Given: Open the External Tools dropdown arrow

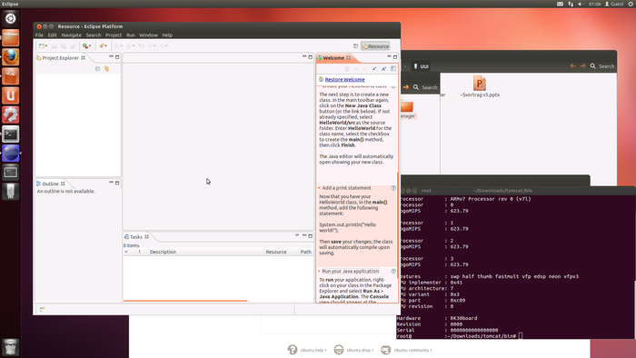Looking at the screenshot, I should point(90,46).
